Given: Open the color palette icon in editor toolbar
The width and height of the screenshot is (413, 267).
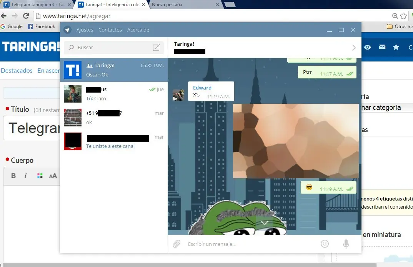Looking at the screenshot, I should 40,176.
